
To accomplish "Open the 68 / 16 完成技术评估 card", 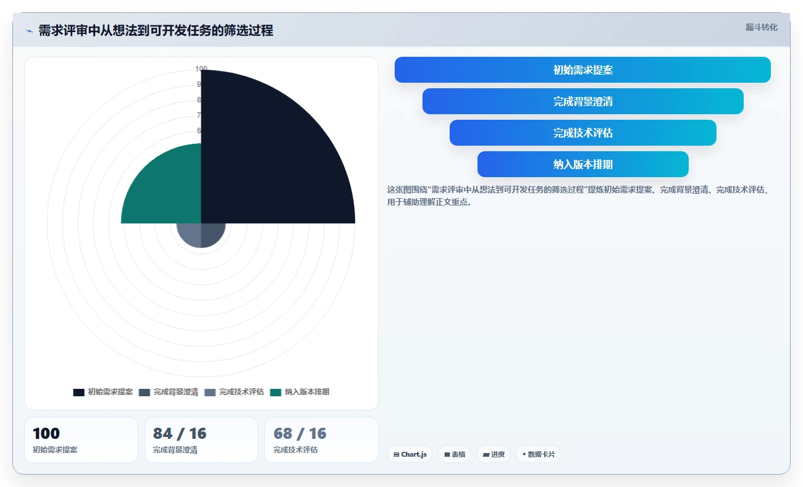I will pos(321,439).
